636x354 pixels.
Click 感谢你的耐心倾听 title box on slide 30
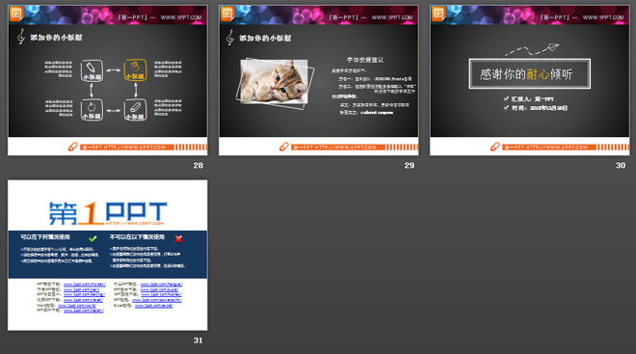coord(529,74)
